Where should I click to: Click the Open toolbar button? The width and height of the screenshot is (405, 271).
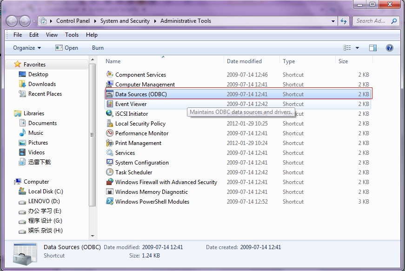click(x=66, y=48)
